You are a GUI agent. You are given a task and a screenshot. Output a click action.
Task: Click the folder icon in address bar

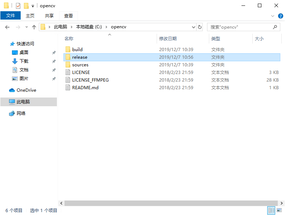tap(43, 27)
